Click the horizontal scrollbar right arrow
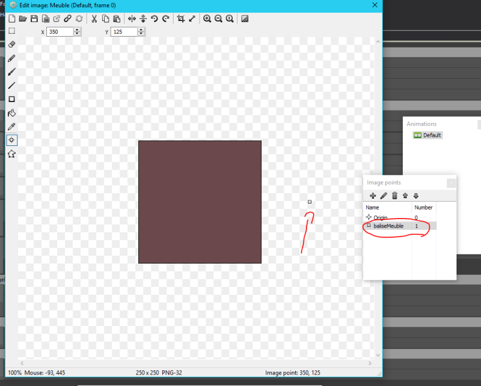 (370, 363)
